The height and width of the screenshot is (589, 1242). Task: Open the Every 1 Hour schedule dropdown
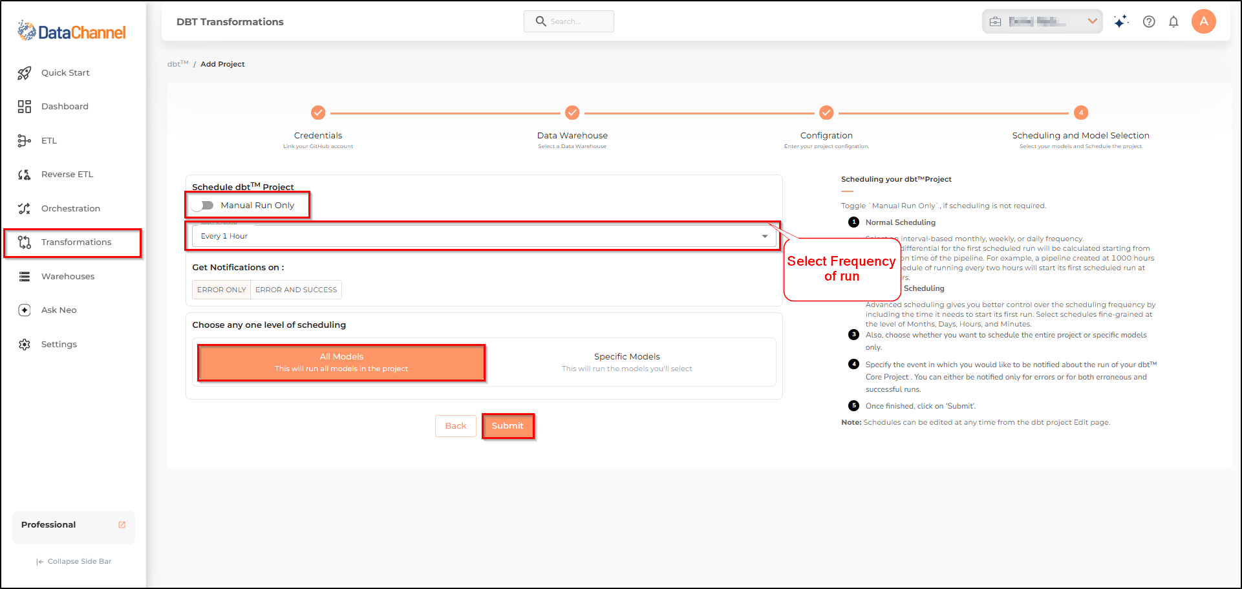[x=484, y=236]
